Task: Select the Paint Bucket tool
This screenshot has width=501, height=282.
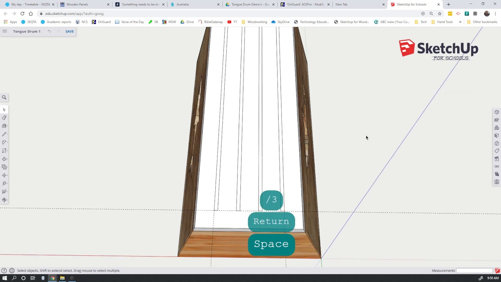Action: (x=4, y=126)
